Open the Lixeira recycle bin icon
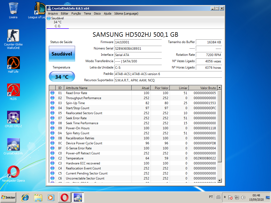This screenshot has height=203, width=271. click(13, 10)
